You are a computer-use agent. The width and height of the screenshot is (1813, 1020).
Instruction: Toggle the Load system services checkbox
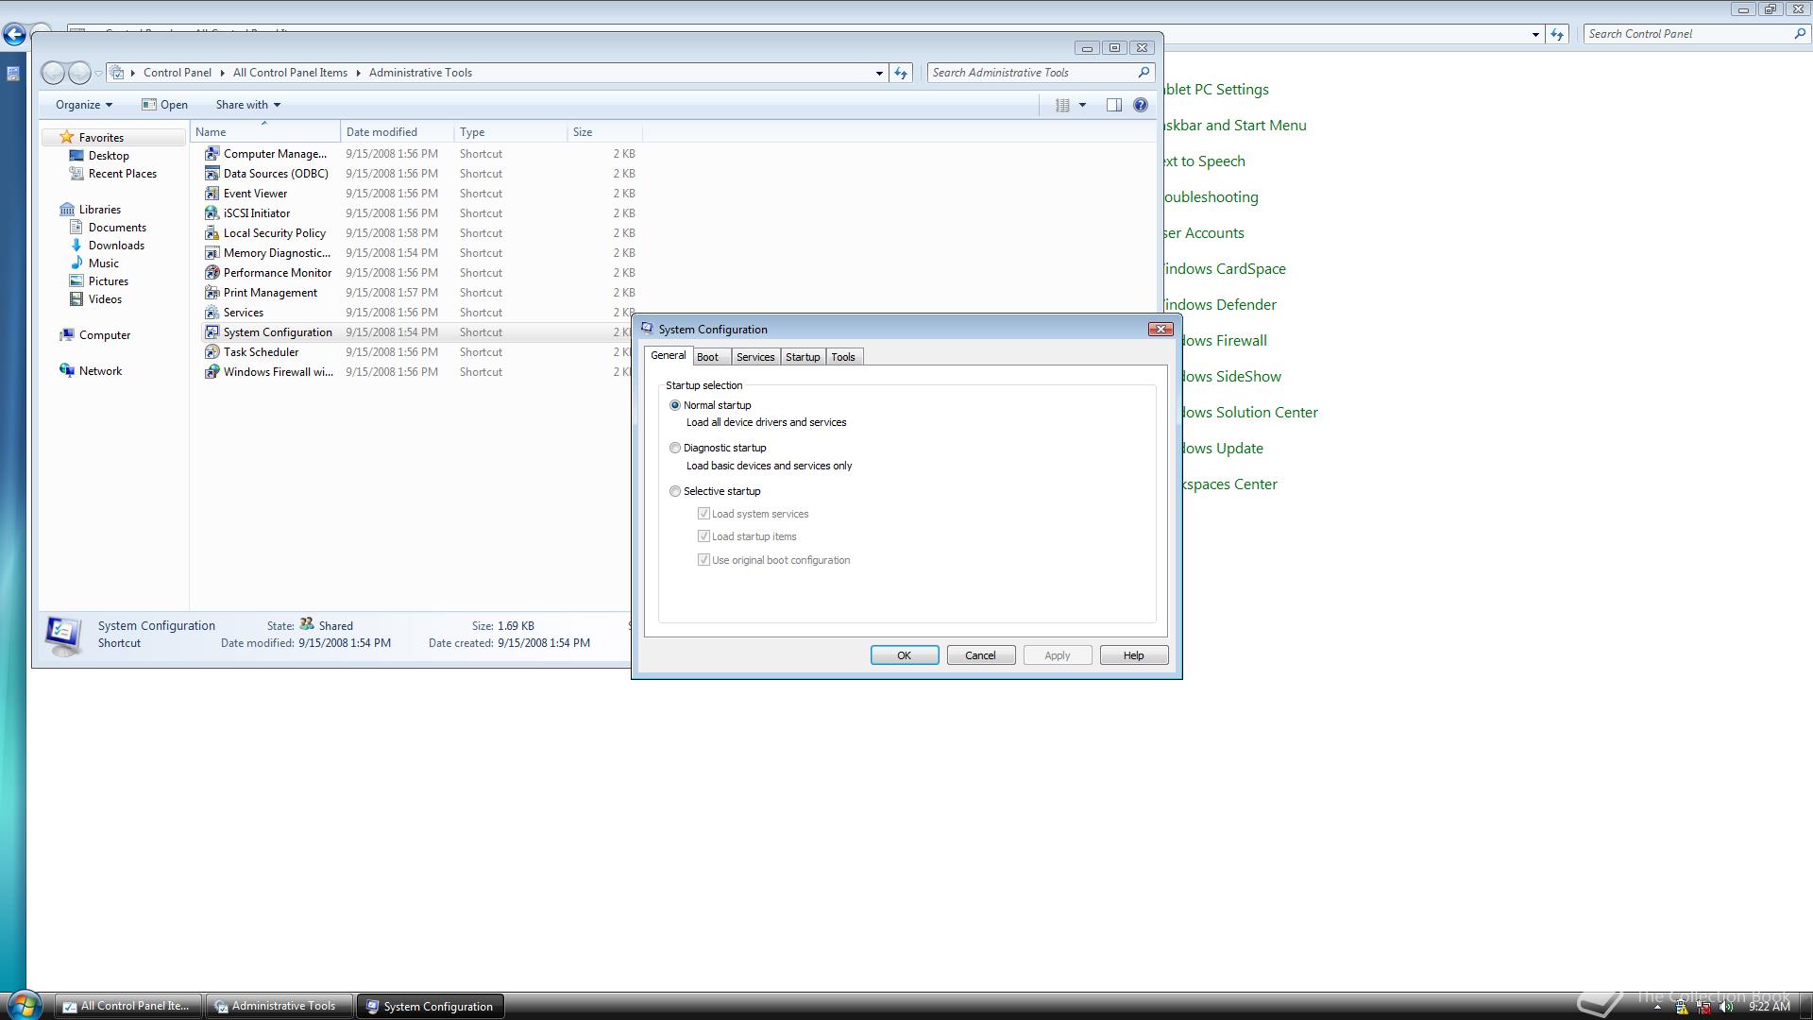[x=703, y=514]
